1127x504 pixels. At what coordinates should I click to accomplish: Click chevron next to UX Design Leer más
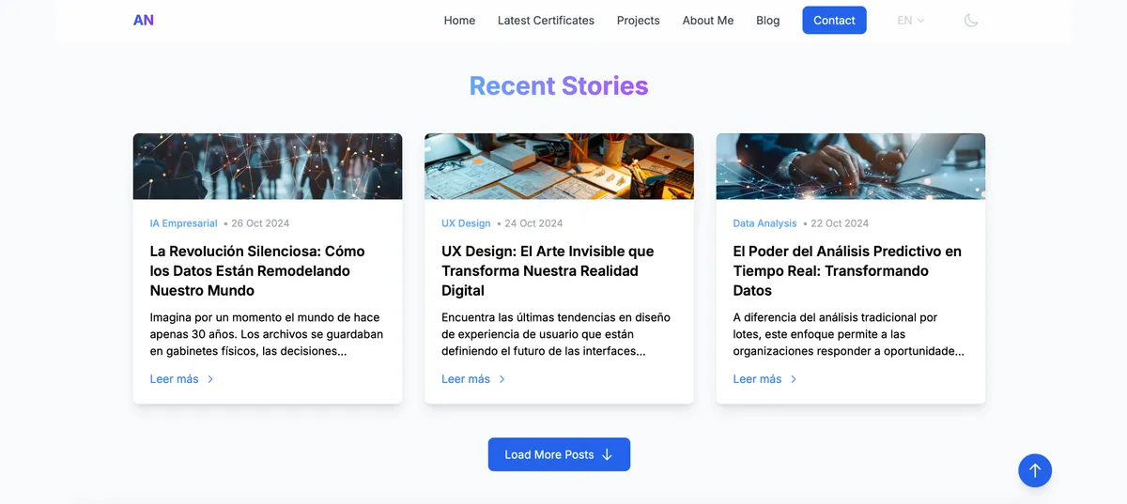coord(502,379)
